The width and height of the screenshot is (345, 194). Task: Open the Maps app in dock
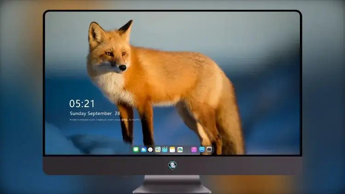[158, 149]
